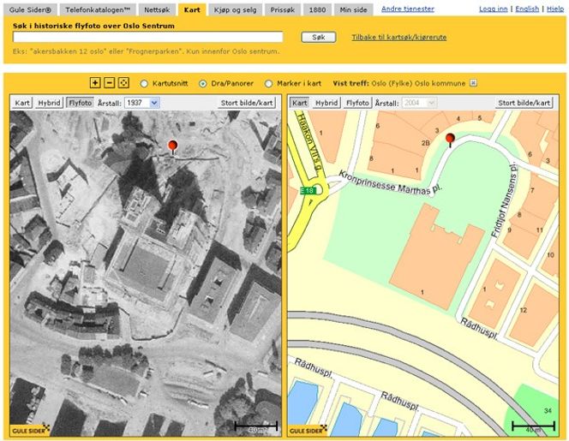Click the zoom out minus icon

109,83
